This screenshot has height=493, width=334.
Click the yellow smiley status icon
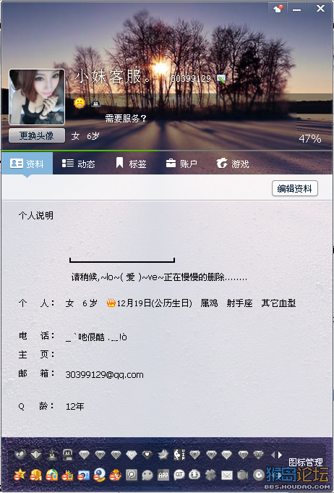coord(80,103)
